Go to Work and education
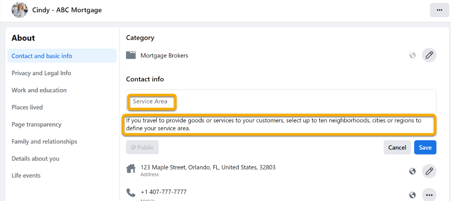The height and width of the screenshot is (201, 451). point(39,90)
